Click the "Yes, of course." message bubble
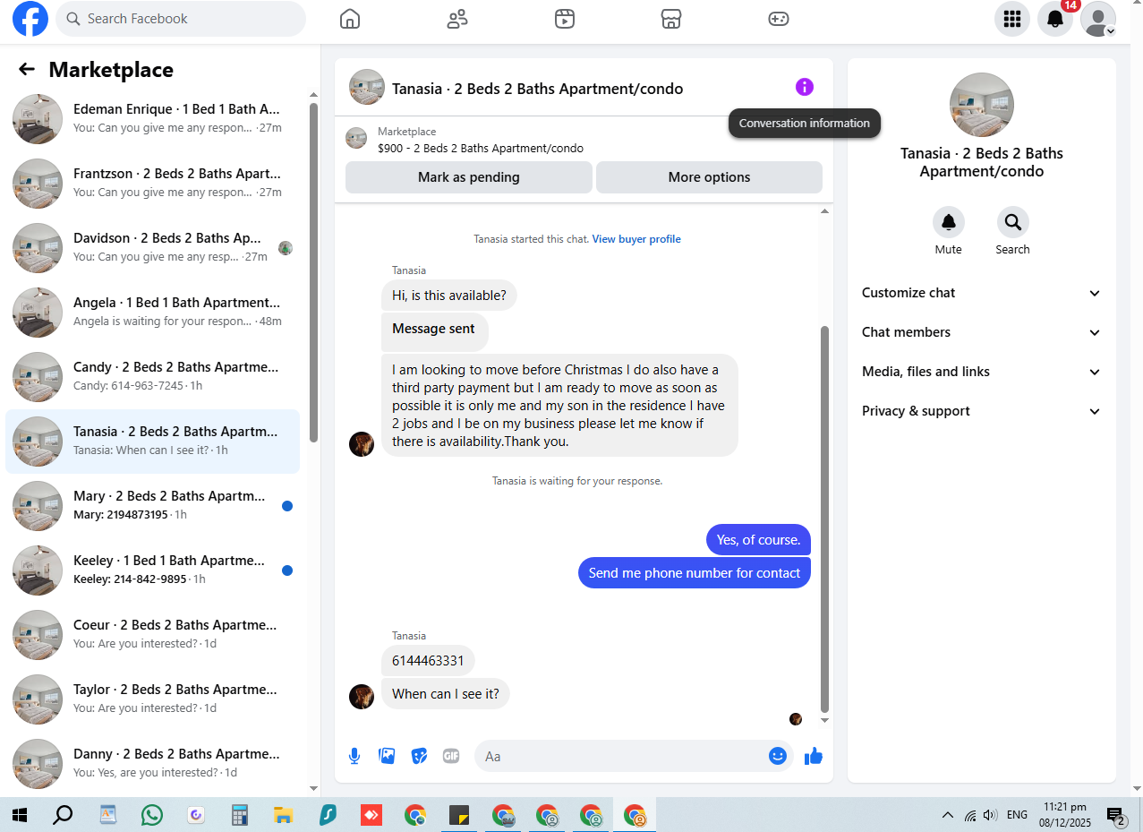The width and height of the screenshot is (1143, 832). pyautogui.click(x=758, y=540)
